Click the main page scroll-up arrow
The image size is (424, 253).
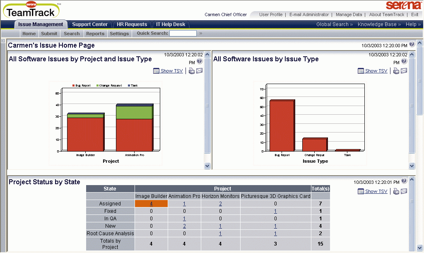point(420,43)
